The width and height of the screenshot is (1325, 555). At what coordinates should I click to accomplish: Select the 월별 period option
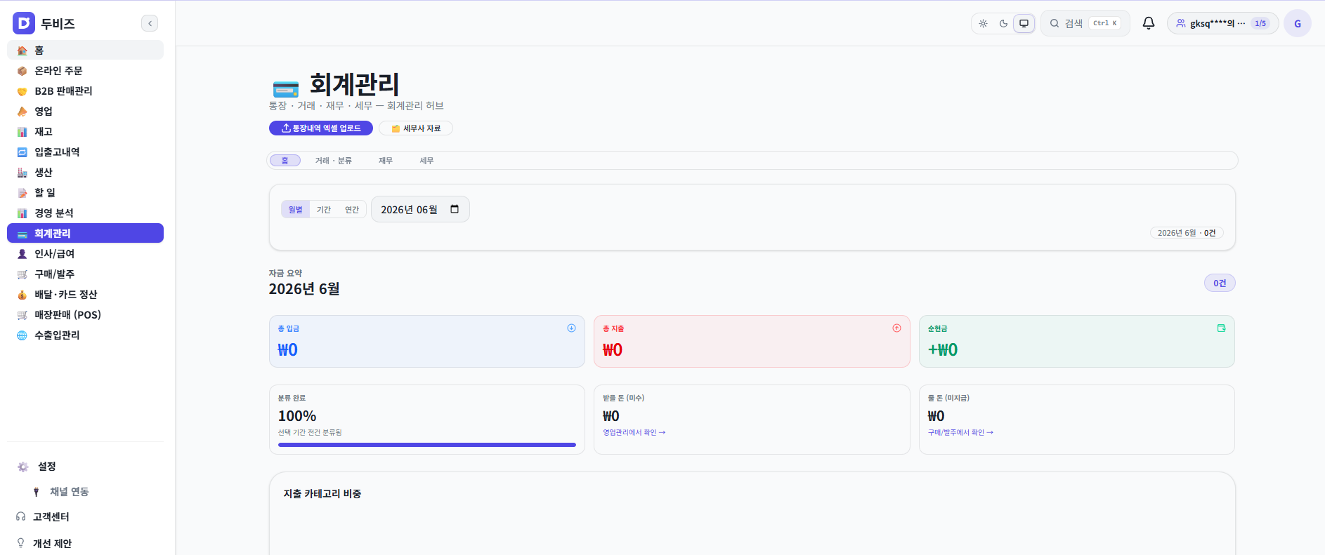(x=295, y=209)
